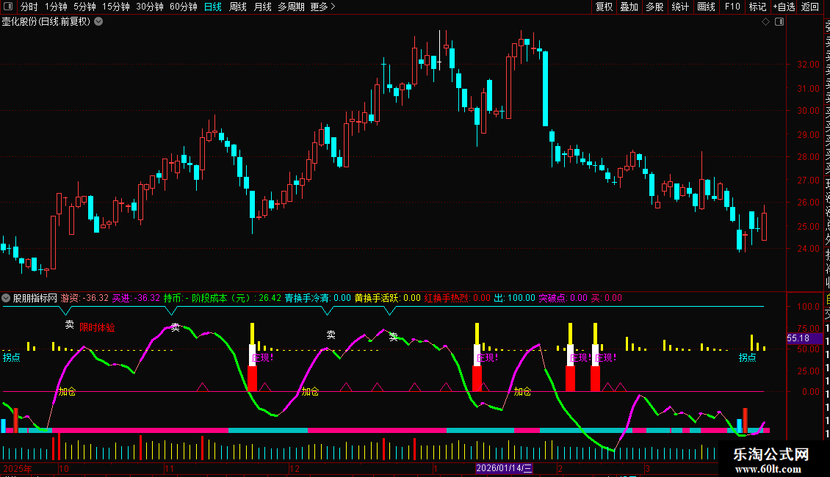830x477 pixels.
Task: Select the 5分钟 period
Action: coord(84,7)
